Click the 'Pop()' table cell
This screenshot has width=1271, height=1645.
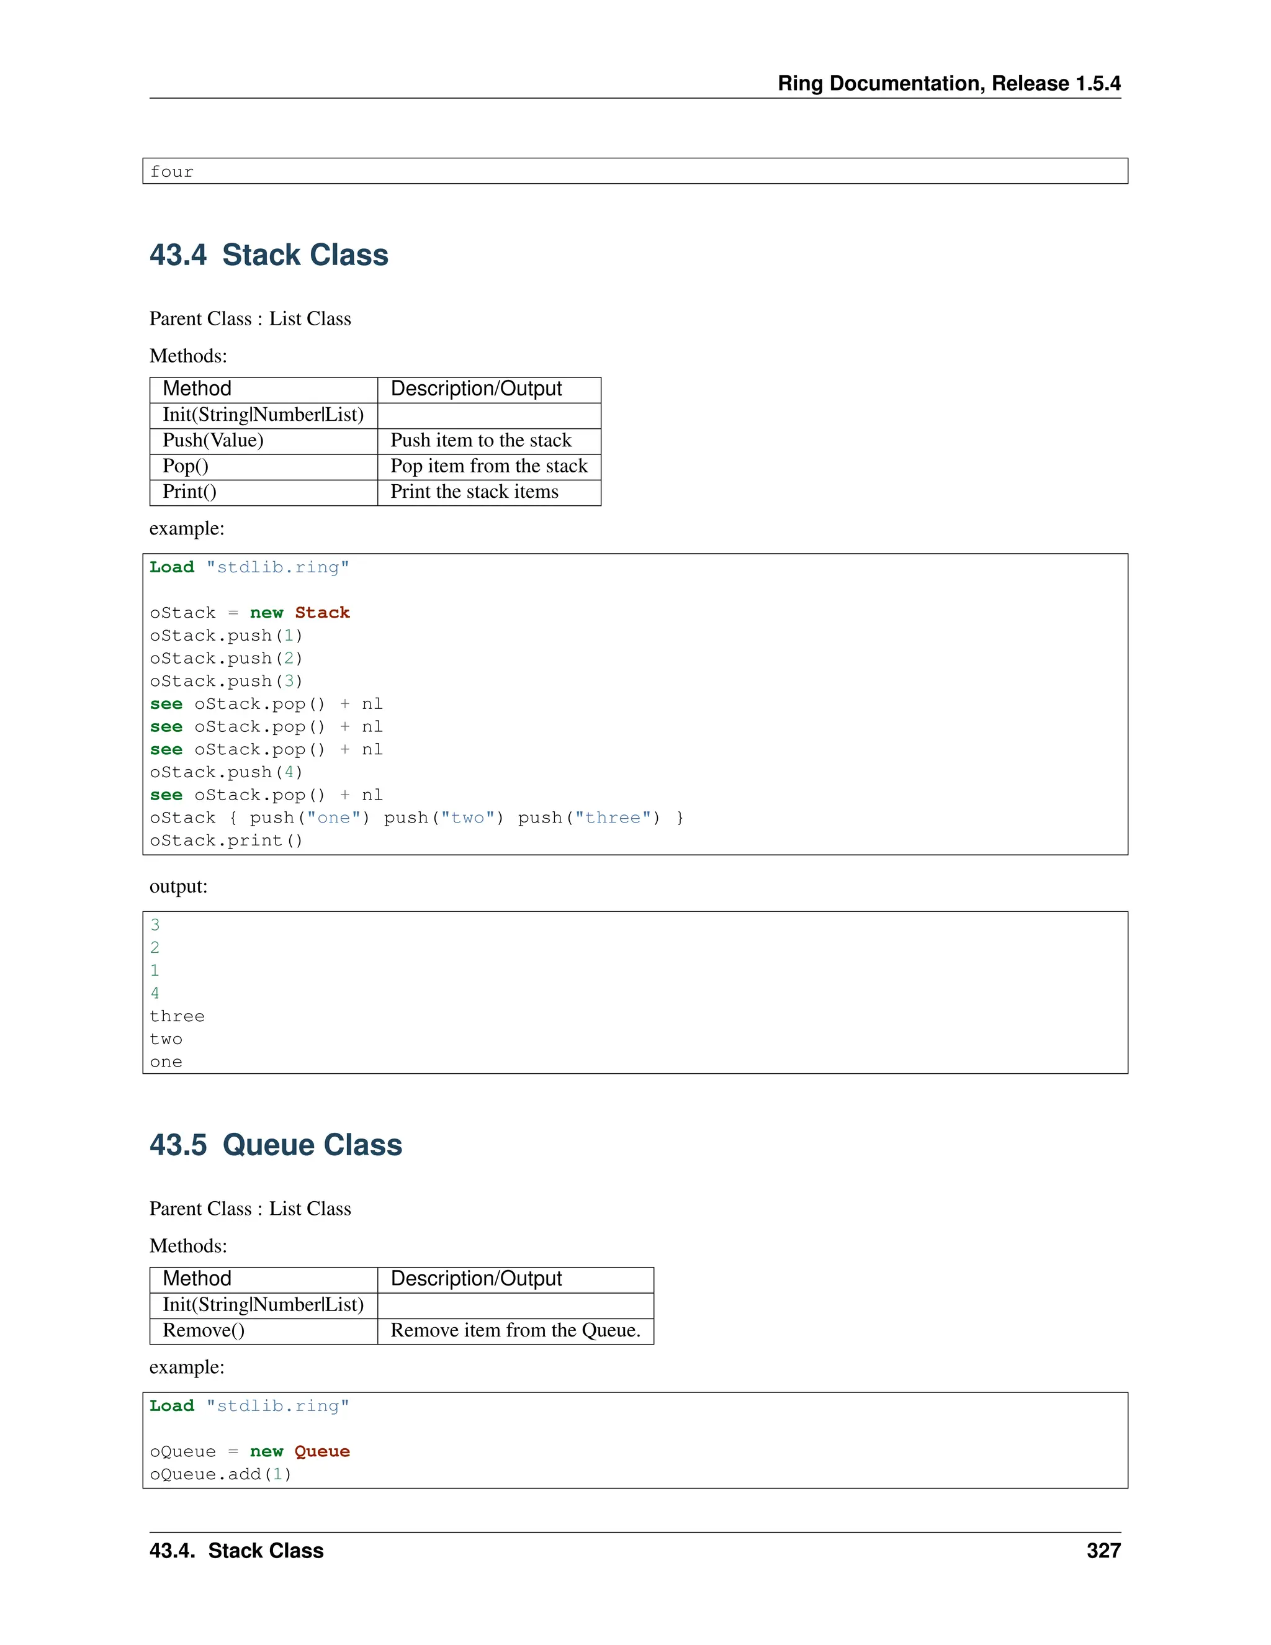[185, 466]
